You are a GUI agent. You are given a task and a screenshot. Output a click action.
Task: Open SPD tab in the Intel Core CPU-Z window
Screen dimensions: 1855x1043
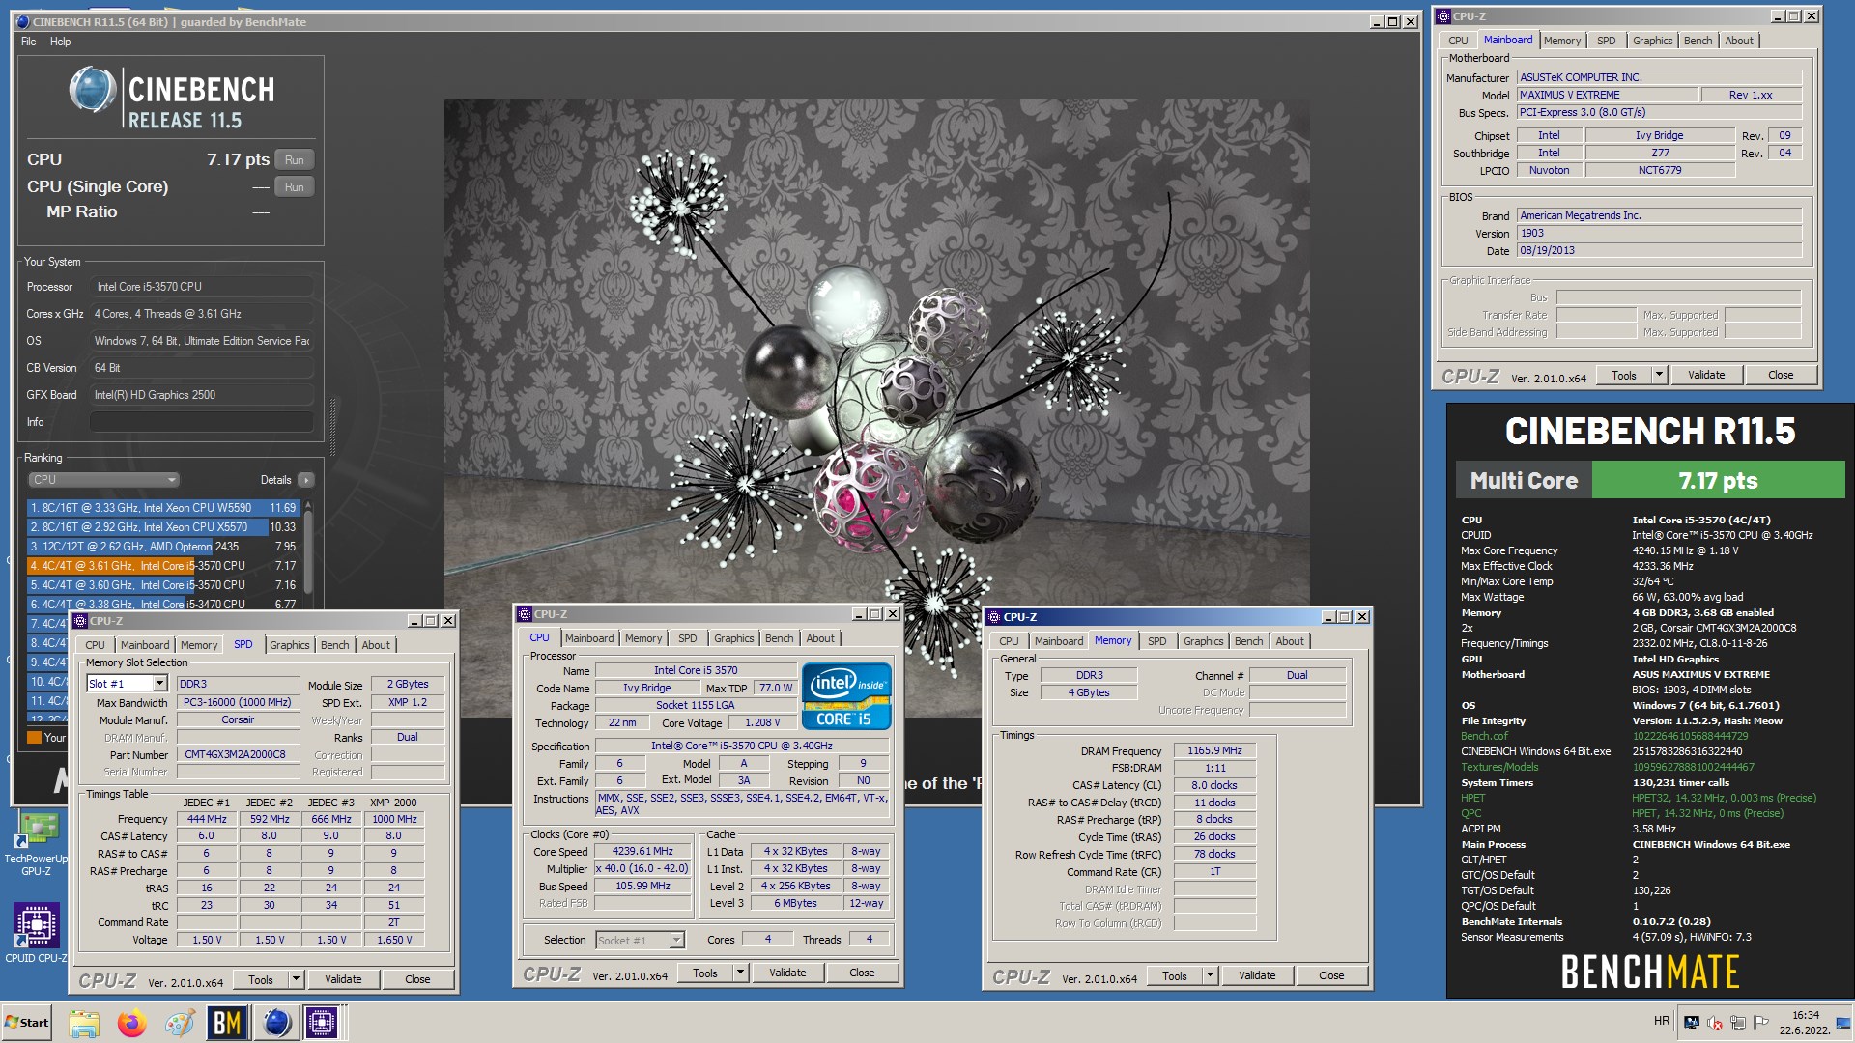687,638
